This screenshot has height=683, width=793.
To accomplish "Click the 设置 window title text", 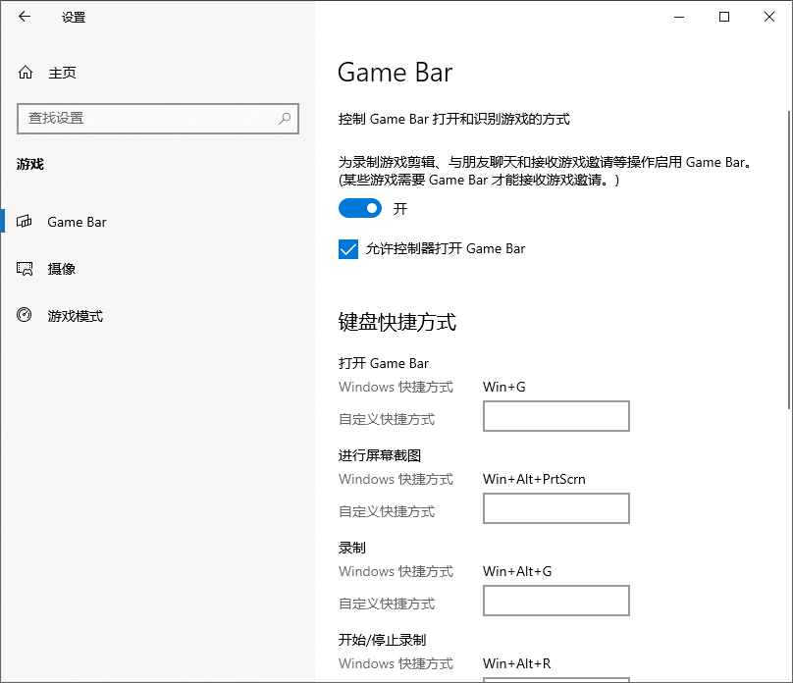I will [74, 18].
